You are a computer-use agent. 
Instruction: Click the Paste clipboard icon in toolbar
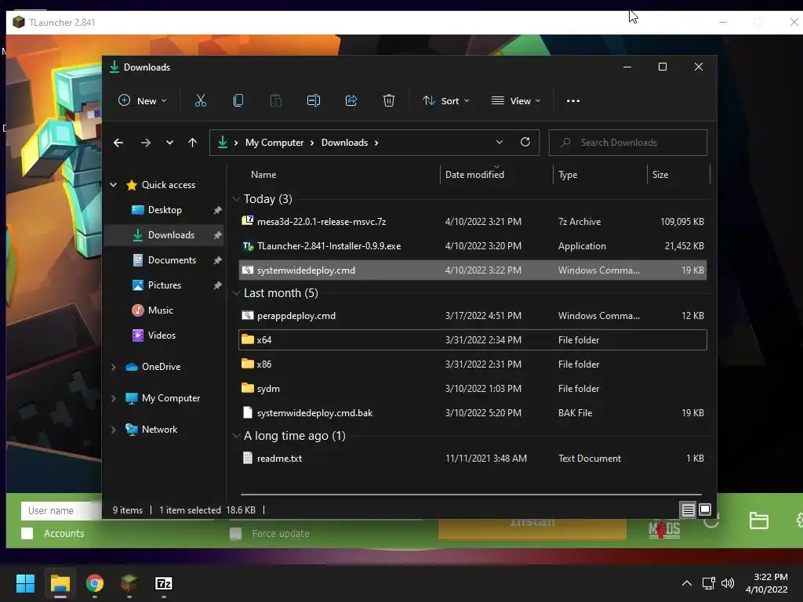(275, 100)
